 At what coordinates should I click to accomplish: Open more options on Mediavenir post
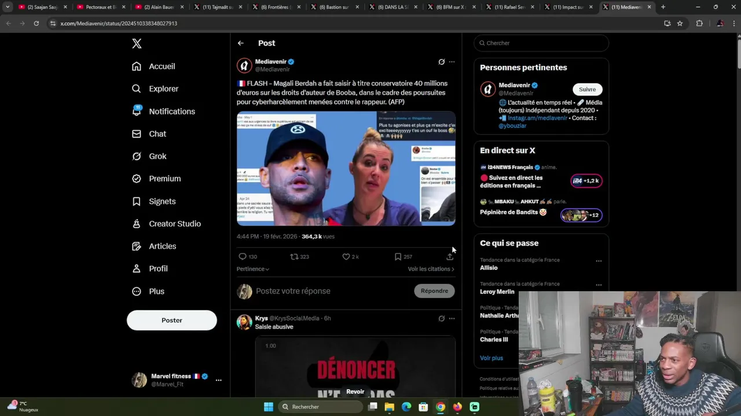(452, 62)
